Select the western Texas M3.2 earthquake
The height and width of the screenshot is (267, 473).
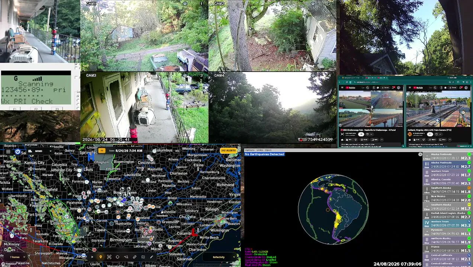447,223
